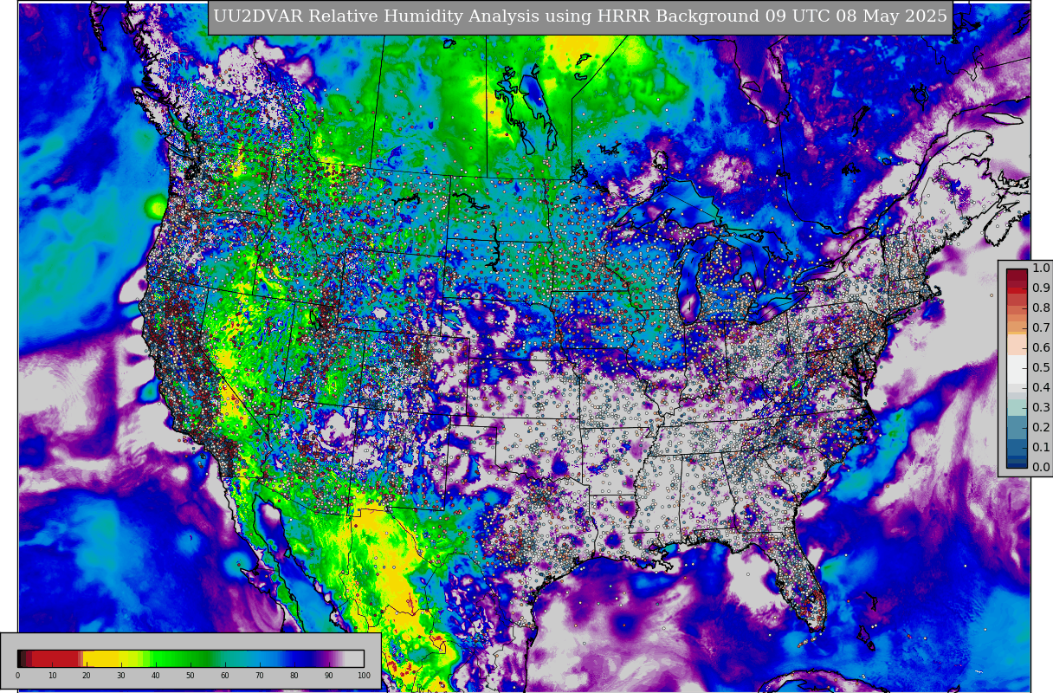Click the 70 tick label on humidity colorbar
The width and height of the screenshot is (1053, 693).
pos(260,676)
